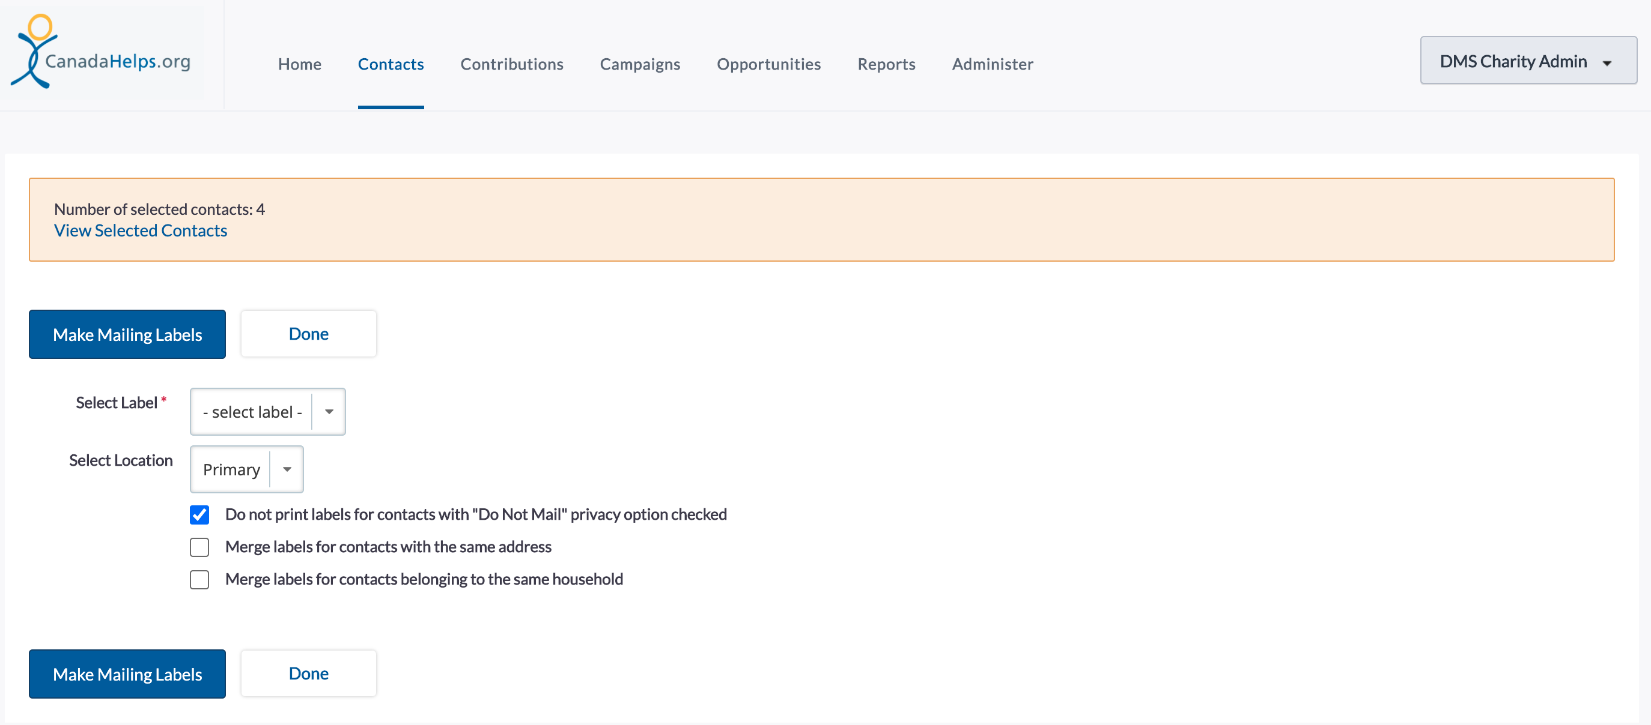Click the bottom Make Mailing Labels button
The height and width of the screenshot is (725, 1651).
click(127, 674)
